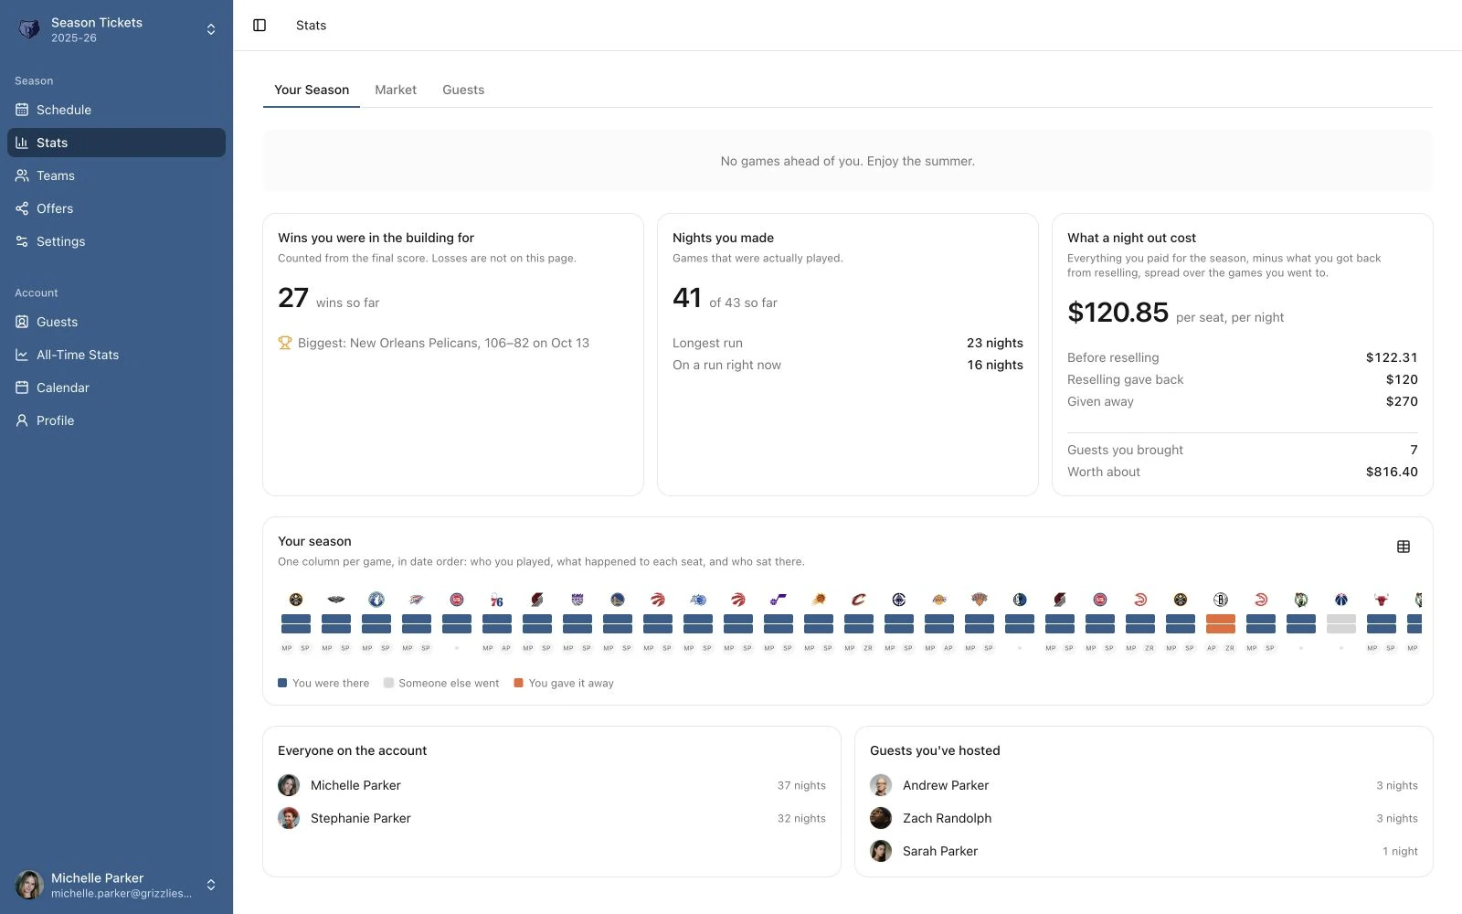Select the Stats sidebar item
This screenshot has height=914, width=1462.
(116, 143)
